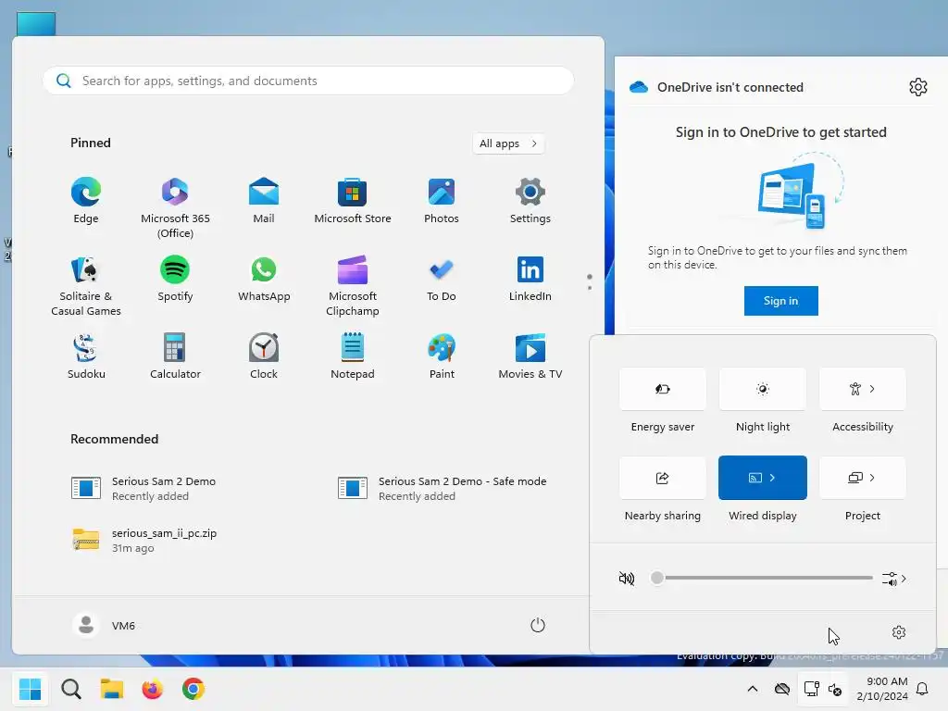
Task: Launch Microsoft Clipchamp
Action: pos(353,286)
